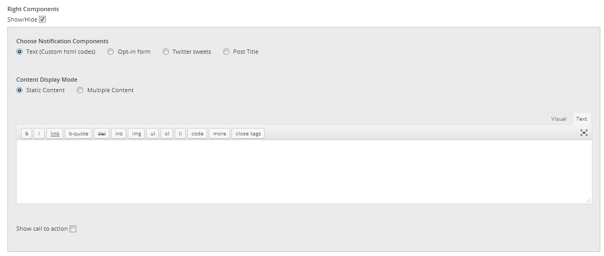Click the ol numbered list button

166,133
